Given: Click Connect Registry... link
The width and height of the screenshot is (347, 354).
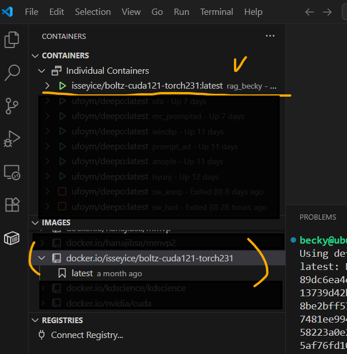Looking at the screenshot, I should pyautogui.click(x=87, y=335).
